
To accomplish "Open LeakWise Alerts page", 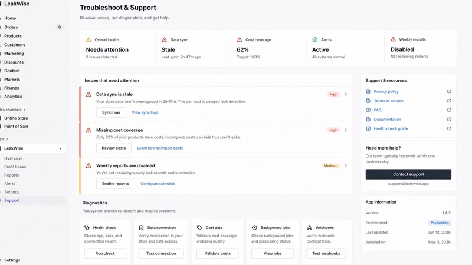I will [x=9, y=184].
